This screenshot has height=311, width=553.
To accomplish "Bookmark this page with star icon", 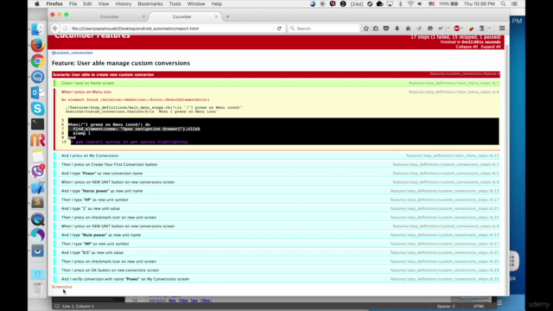I will pyautogui.click(x=366, y=29).
